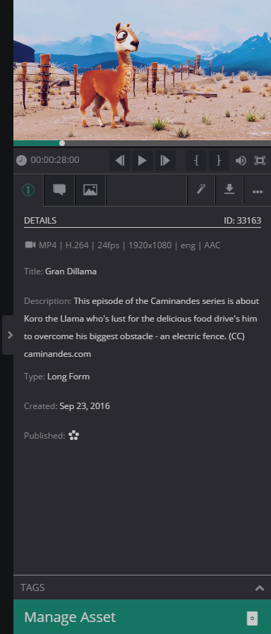271x634 pixels.
Task: Play the Gran Dillama video
Action: point(143,161)
